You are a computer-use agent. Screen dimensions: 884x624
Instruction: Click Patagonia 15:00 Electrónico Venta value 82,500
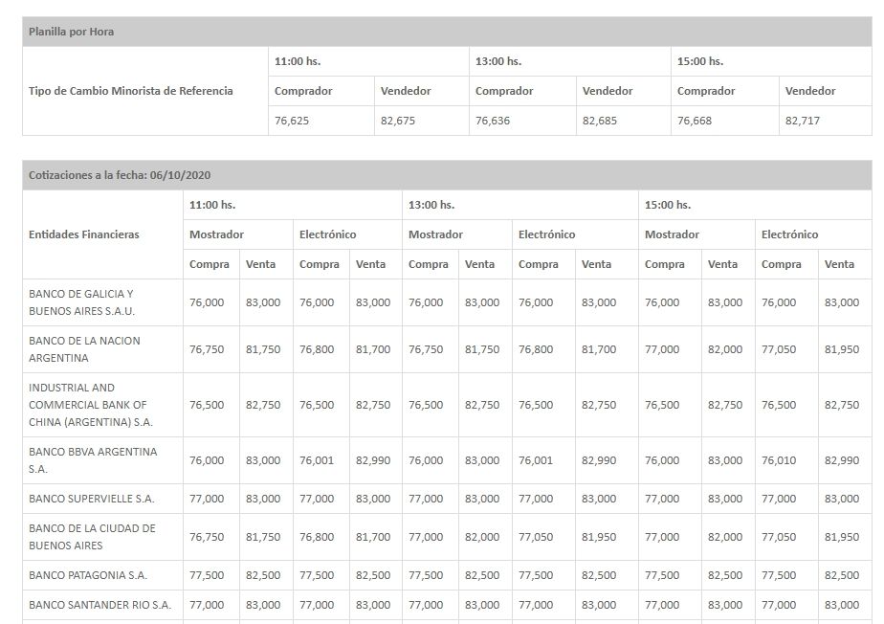842,575
